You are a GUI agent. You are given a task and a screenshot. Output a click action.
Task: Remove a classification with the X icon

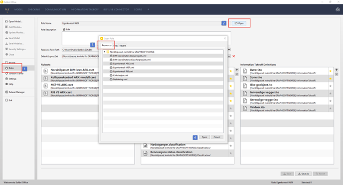237,74
